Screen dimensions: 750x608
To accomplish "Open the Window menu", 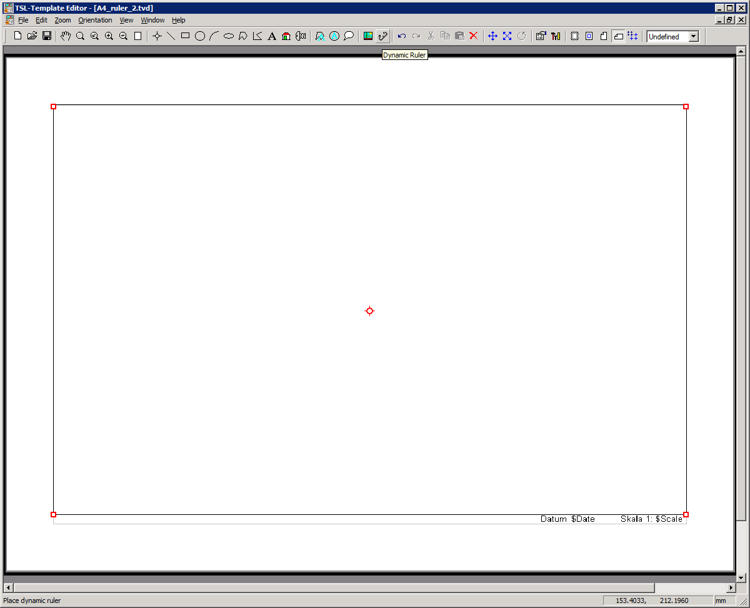I will [152, 20].
